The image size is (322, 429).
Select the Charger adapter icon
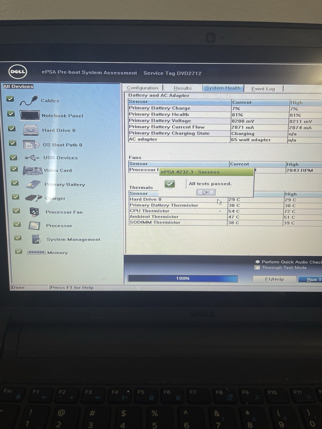pos(34,198)
